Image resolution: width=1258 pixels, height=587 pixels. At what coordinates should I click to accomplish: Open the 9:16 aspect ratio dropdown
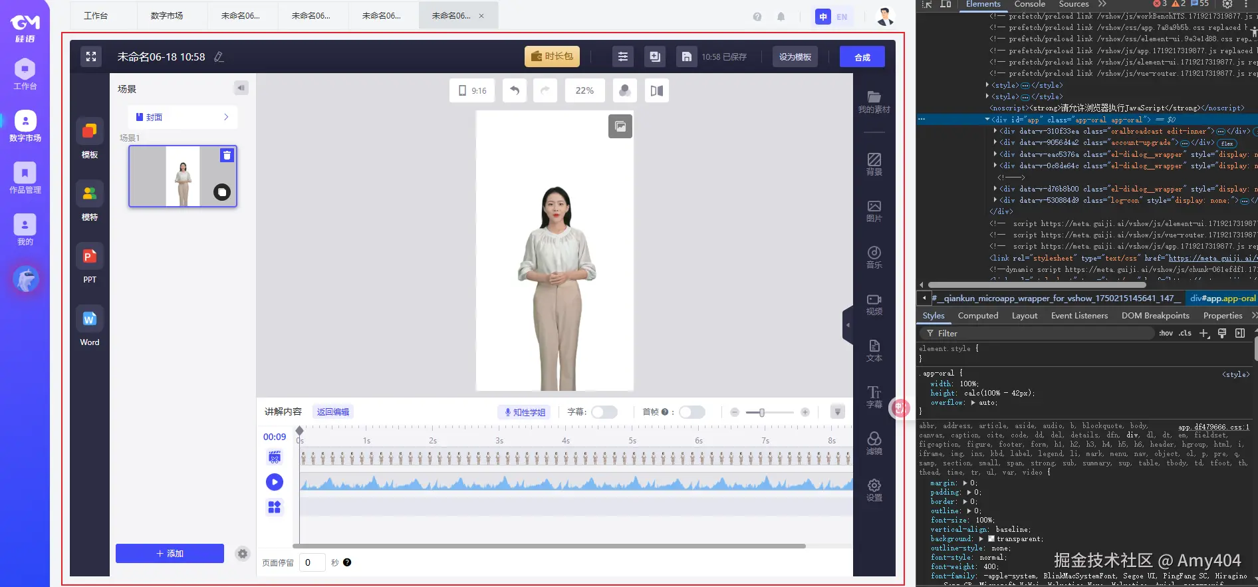472,90
